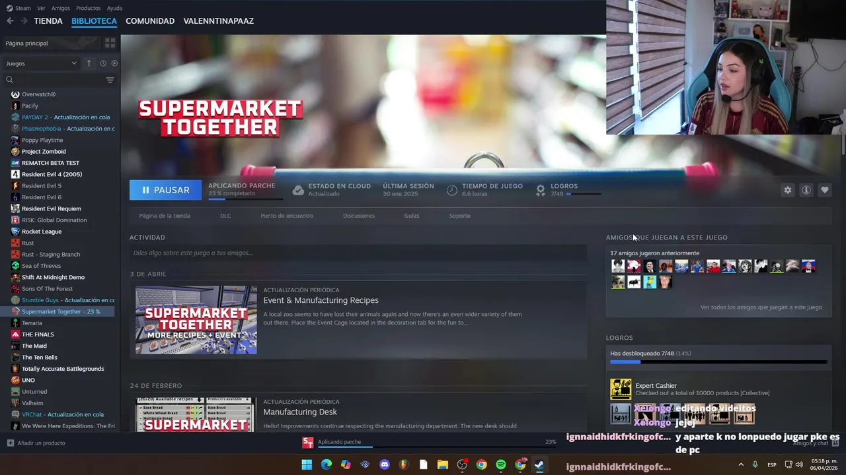Open Página de la tienda link
Image resolution: width=846 pixels, height=475 pixels.
[165, 216]
